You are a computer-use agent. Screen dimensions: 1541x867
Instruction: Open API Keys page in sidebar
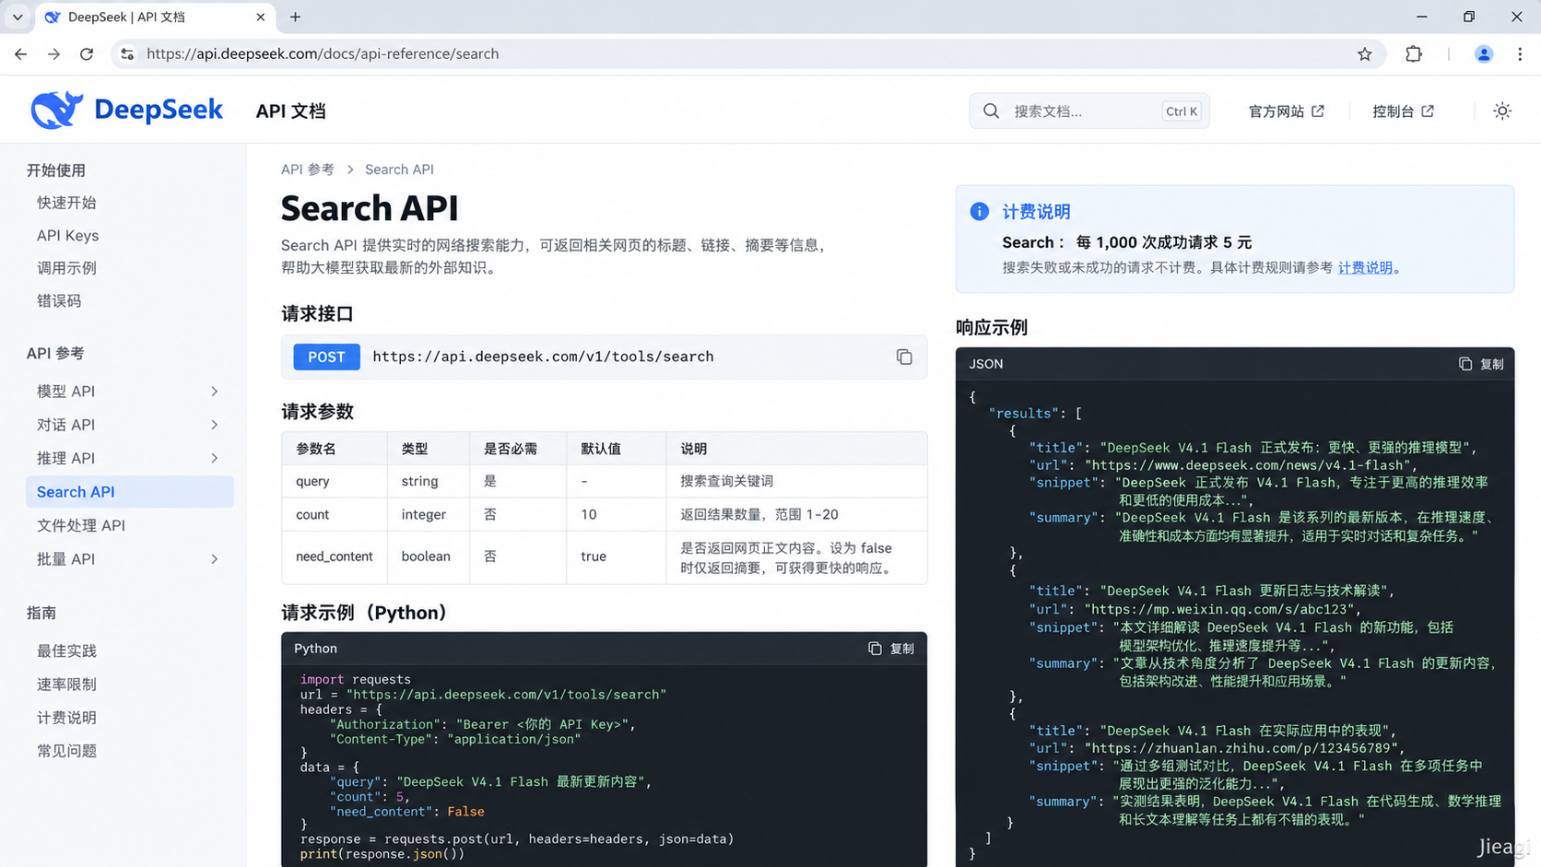[x=67, y=236]
